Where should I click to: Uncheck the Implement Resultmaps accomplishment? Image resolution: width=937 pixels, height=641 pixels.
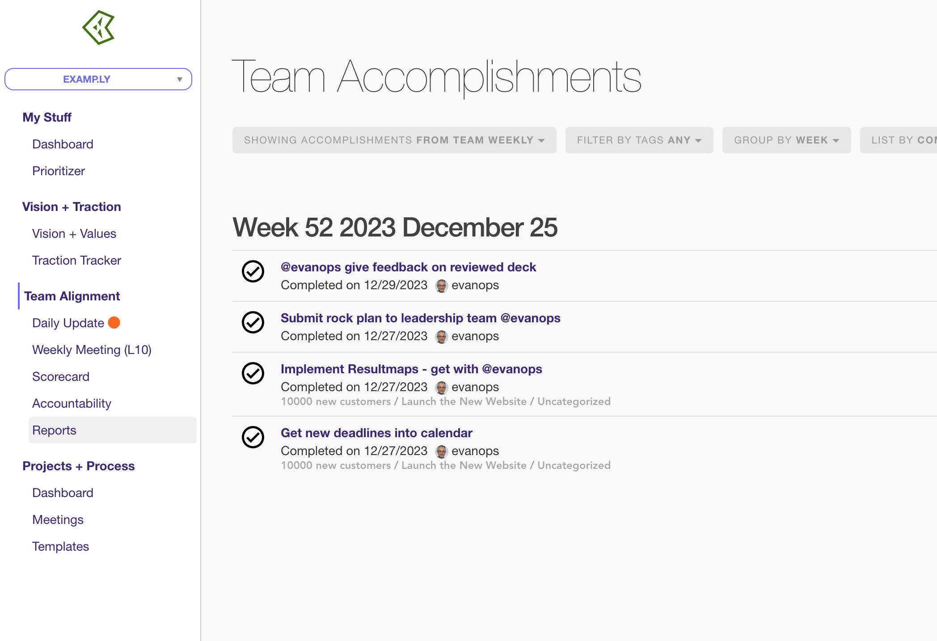pos(253,373)
